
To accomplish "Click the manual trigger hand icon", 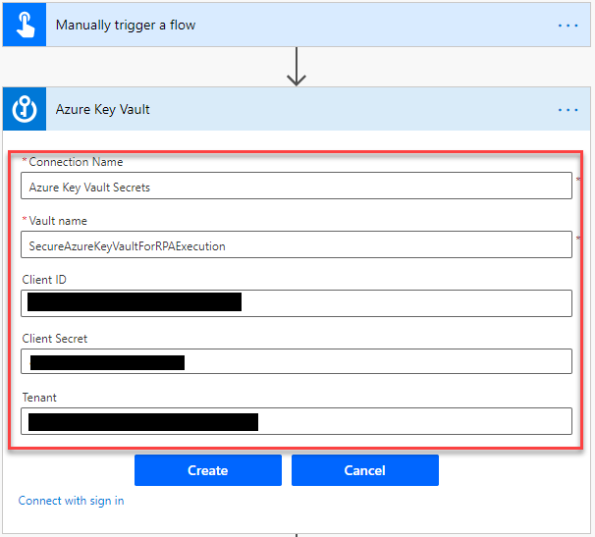I will [x=25, y=26].
